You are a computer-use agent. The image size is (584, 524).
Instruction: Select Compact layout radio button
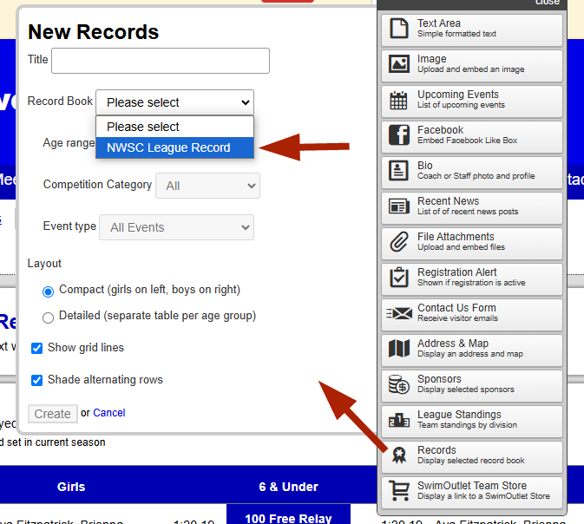(48, 291)
